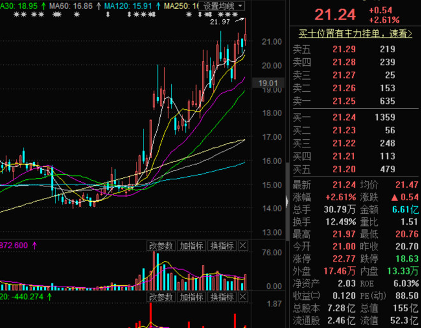Image resolution: width=421 pixels, height=328 pixels.
Task: Click the 净资产 value 2.03
Action: tap(346, 284)
